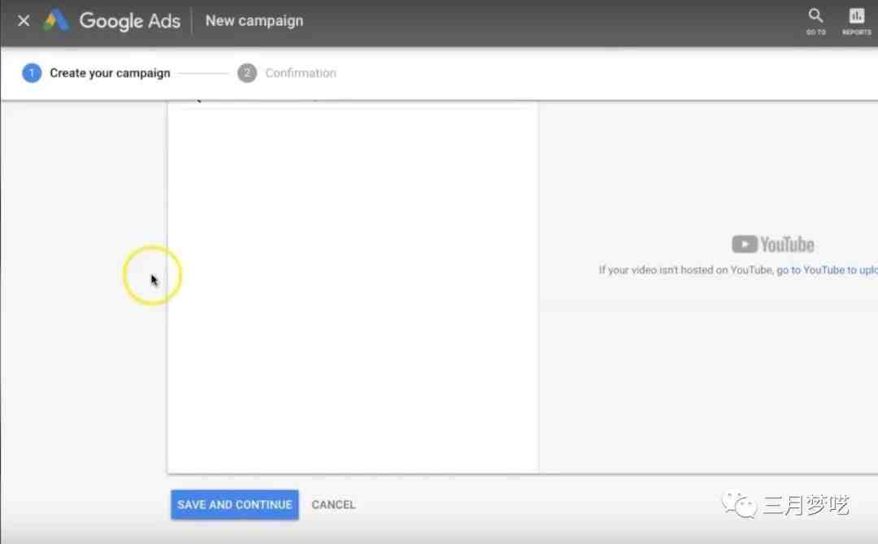
Task: Follow the go to YouTube upload link
Action: (x=826, y=270)
